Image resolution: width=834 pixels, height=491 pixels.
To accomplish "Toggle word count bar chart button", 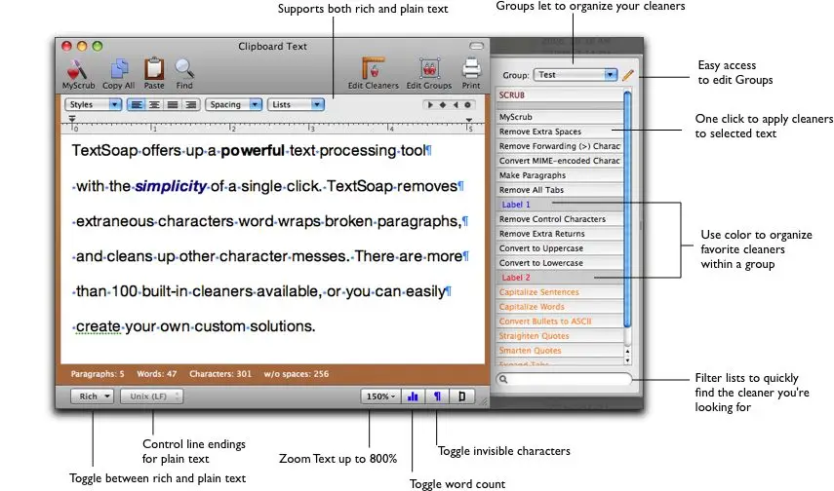I will point(413,396).
